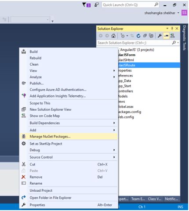Expand the View submenu arrow

click(x=114, y=70)
